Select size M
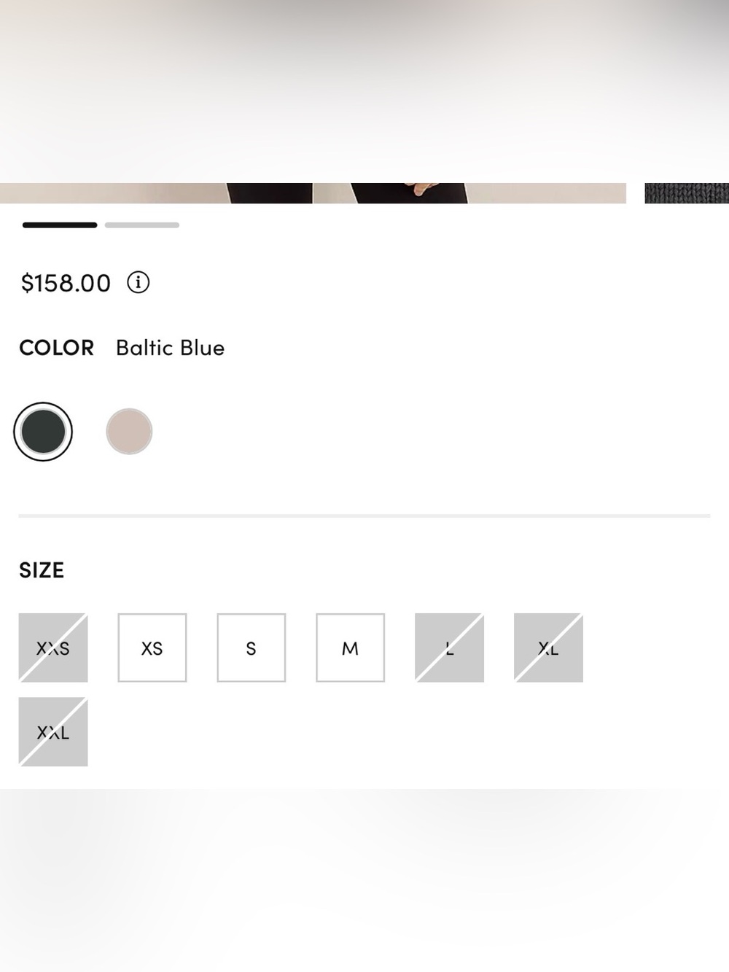This screenshot has height=972, width=729. pyautogui.click(x=351, y=648)
